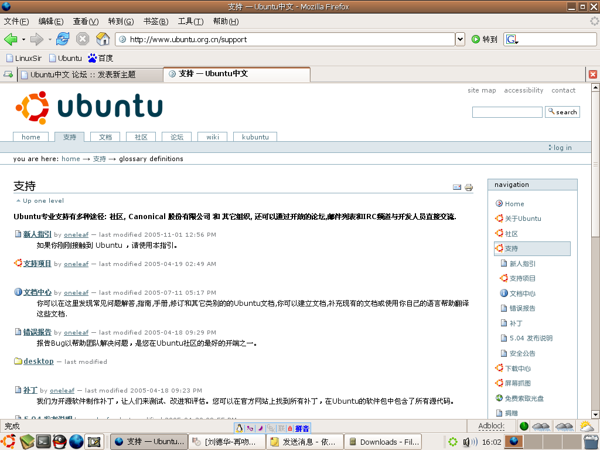Screen dimensions: 600x450
Task: Click the sunny weather forecast icon
Action: 586,426
